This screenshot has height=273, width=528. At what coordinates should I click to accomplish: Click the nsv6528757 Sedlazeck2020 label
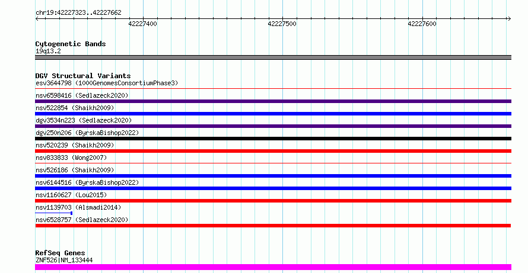pos(82,220)
